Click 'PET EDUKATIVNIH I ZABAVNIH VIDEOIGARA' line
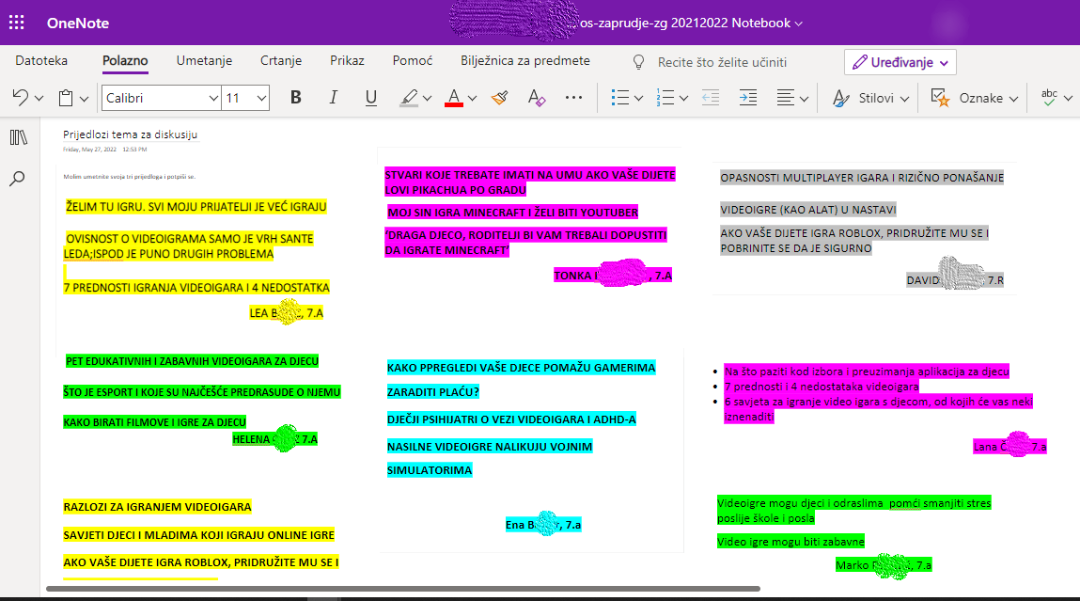 click(x=192, y=360)
